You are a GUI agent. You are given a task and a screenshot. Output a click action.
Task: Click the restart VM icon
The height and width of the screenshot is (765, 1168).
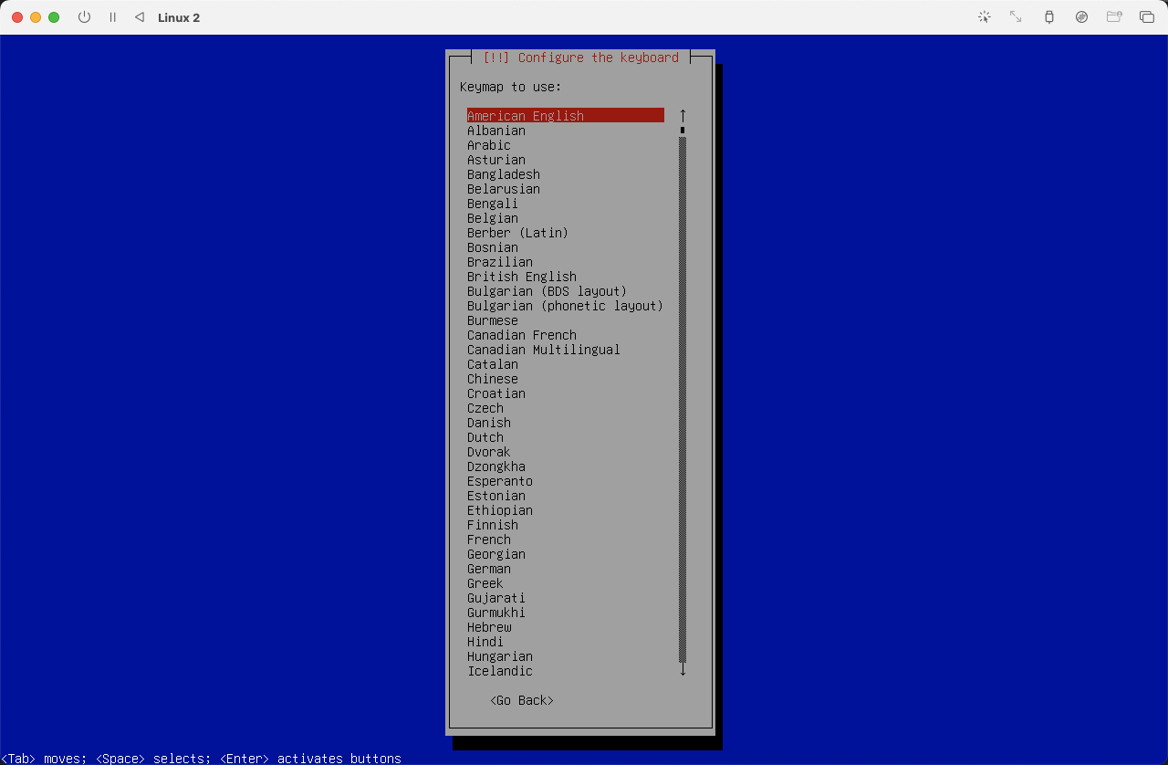[139, 16]
